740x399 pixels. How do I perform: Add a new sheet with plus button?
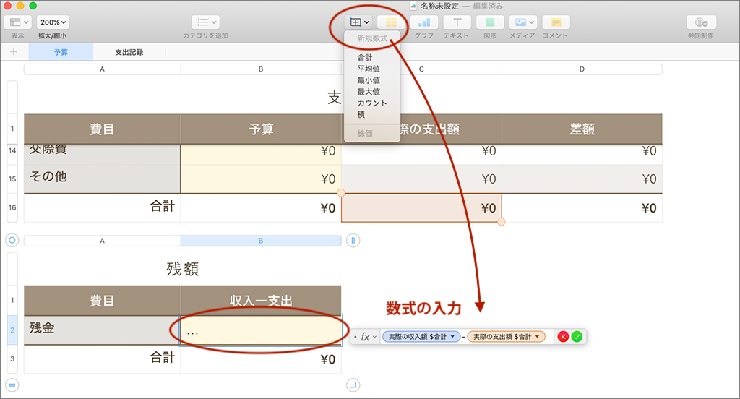point(13,52)
